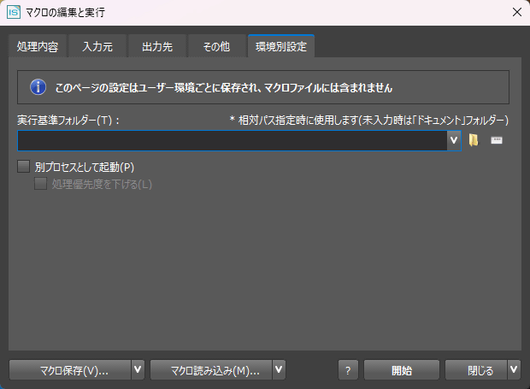Image resolution: width=530 pixels, height=389 pixels.
Task: Click the 開始 button
Action: pyautogui.click(x=402, y=369)
